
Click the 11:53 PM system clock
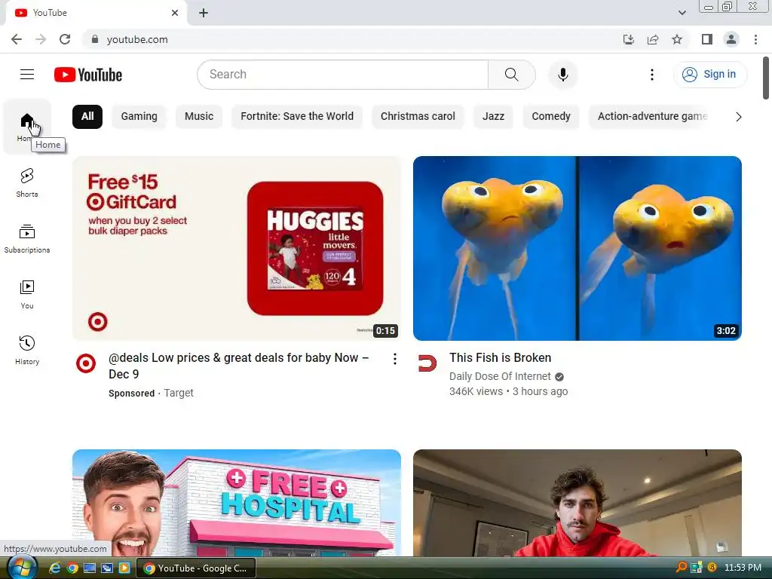coord(743,568)
